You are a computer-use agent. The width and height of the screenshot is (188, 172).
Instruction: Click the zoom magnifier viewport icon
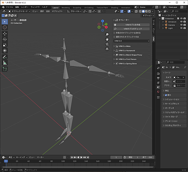click(107, 35)
